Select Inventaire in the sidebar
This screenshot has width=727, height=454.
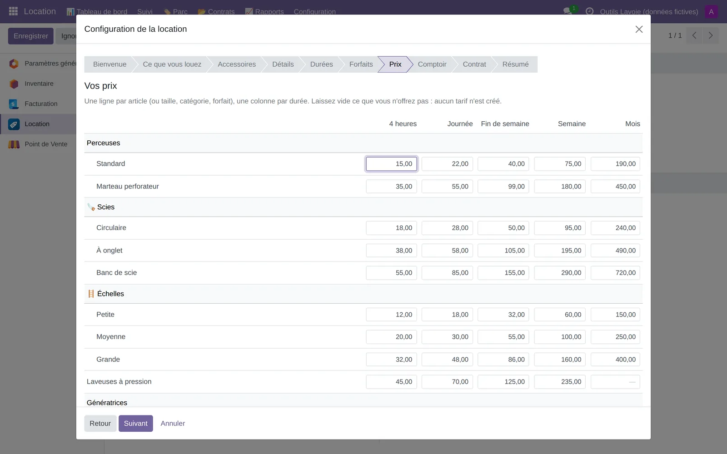[39, 84]
